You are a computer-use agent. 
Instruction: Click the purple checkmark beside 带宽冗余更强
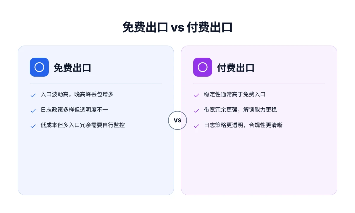coord(196,111)
